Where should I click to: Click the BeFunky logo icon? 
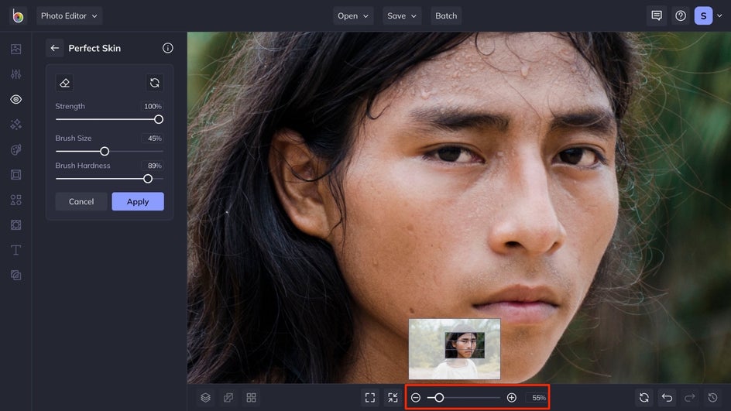[17, 15]
